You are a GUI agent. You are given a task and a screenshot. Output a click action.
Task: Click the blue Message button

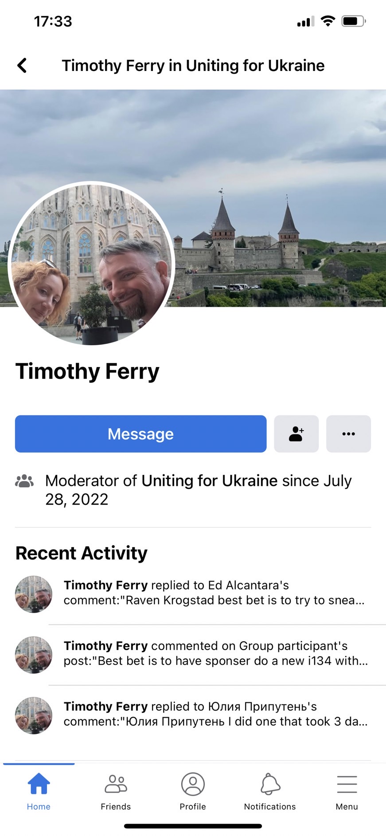[141, 434]
